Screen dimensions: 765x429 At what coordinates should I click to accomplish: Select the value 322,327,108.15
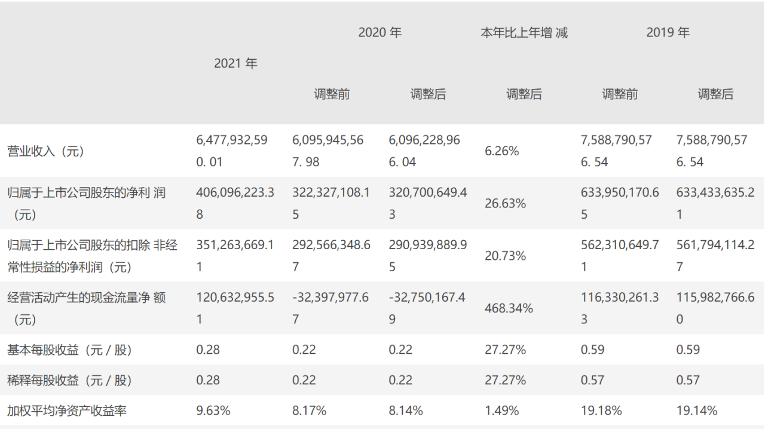331,203
